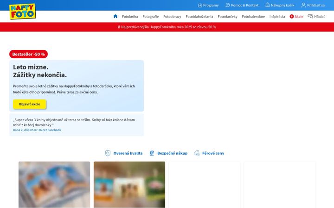
Task: Open the Fotodarčeky menu
Action: [x=227, y=17]
